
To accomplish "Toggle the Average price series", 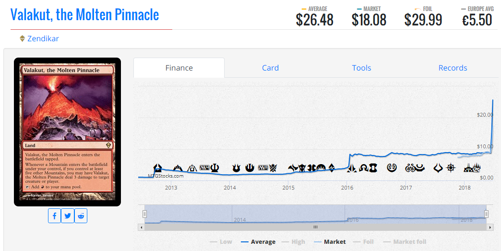I will tap(258, 242).
